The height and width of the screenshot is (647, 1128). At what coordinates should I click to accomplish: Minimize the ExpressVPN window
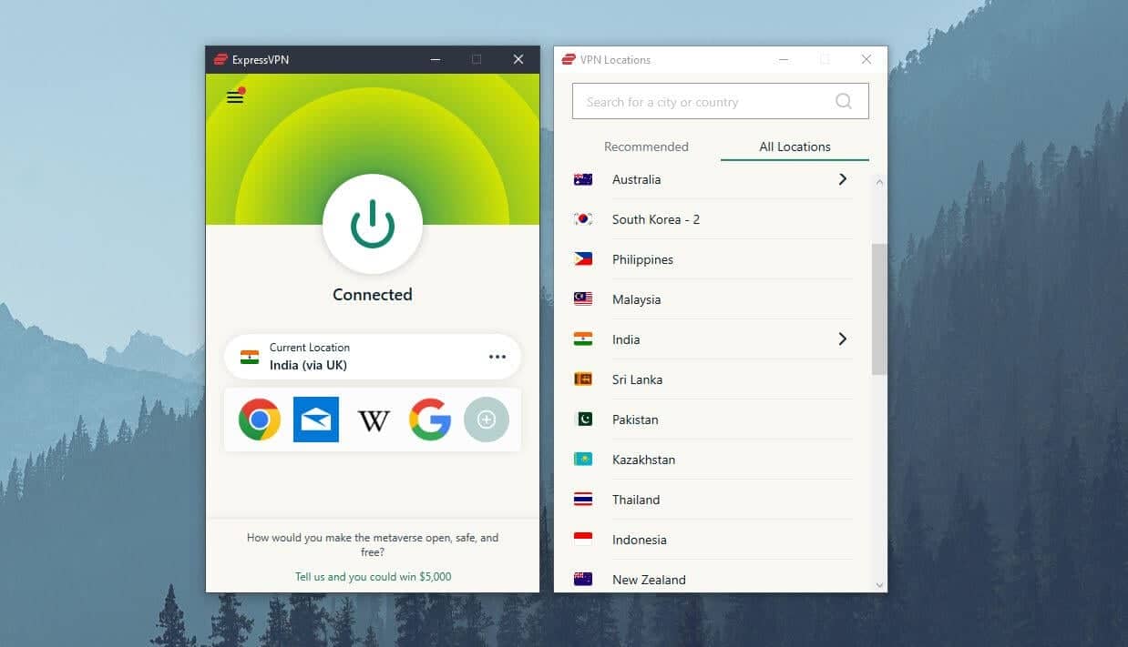click(x=435, y=60)
